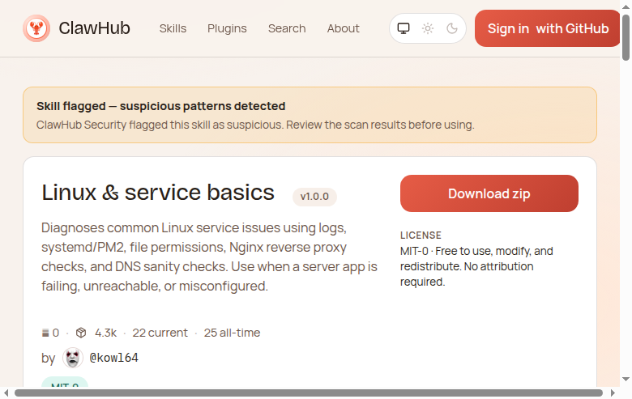Viewport: 632px width, 399px height.
Task: Open the Skills nav menu
Action: (173, 29)
